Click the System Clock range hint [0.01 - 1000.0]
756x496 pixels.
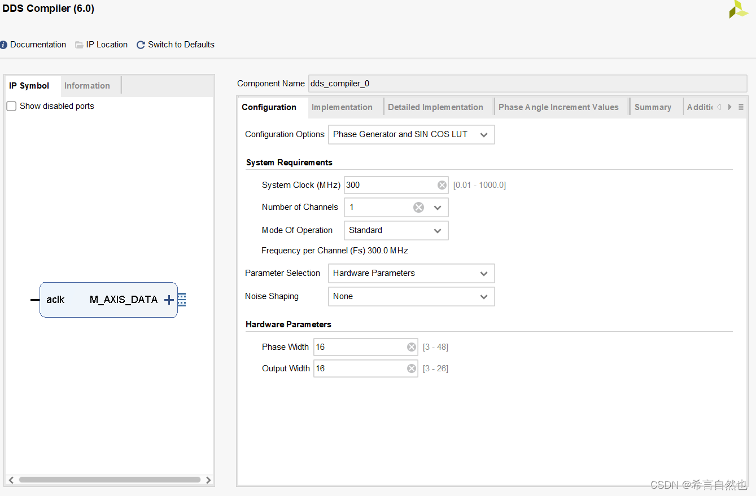pyautogui.click(x=479, y=185)
